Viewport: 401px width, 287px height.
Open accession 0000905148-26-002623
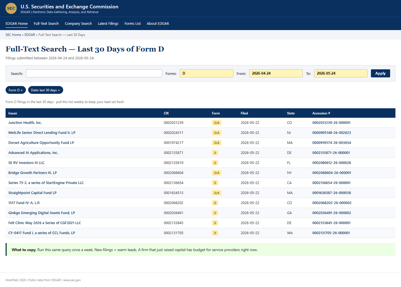tap(332, 133)
